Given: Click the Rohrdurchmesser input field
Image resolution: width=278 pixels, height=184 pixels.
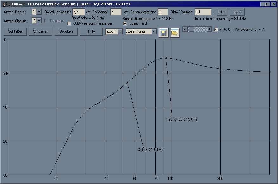Looking at the screenshot, I should coord(79,12).
